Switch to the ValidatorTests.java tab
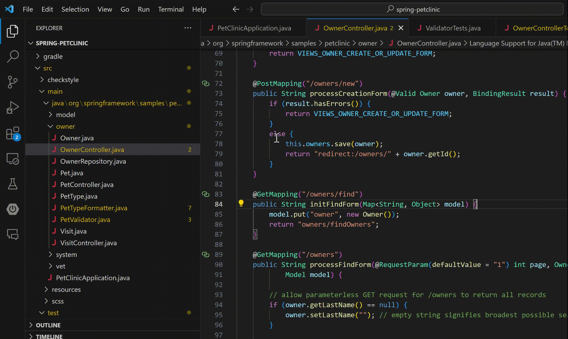This screenshot has height=339, width=568. [x=453, y=28]
